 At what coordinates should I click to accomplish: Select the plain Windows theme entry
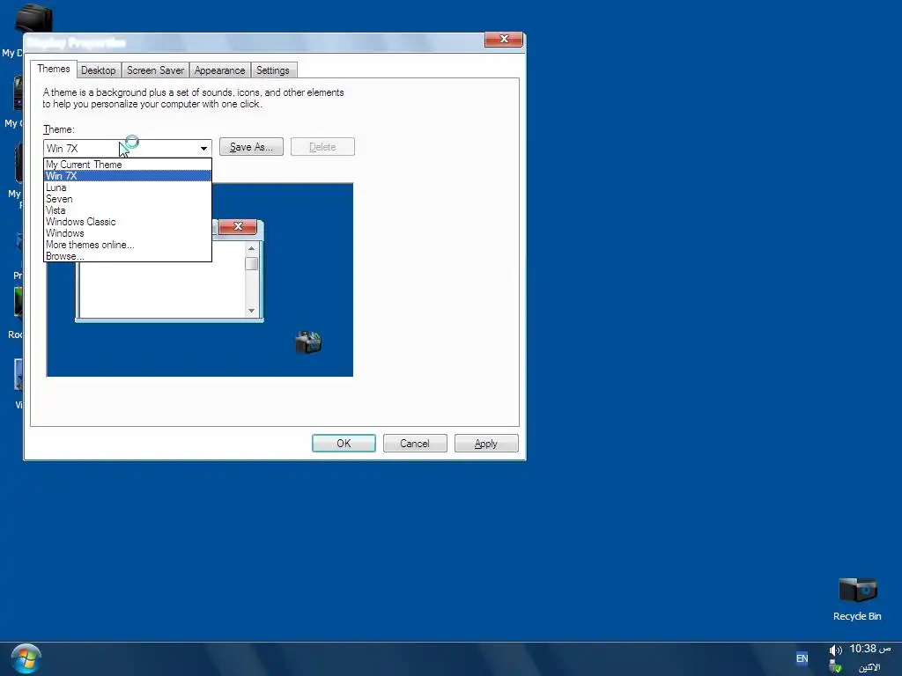click(128, 233)
